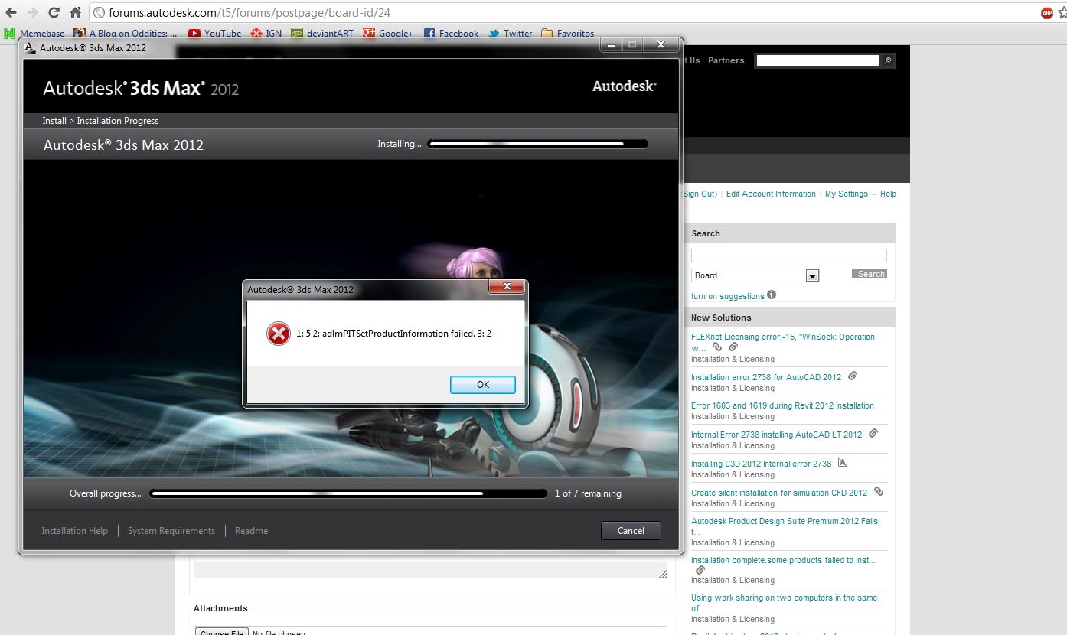Click the 1 of 7 remaining text
The width and height of the screenshot is (1067, 635).
point(588,493)
